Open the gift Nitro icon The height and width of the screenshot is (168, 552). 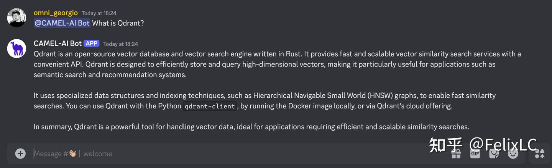(x=456, y=153)
